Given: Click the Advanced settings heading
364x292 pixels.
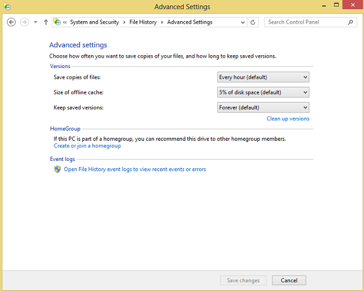Looking at the screenshot, I should tap(78, 45).
